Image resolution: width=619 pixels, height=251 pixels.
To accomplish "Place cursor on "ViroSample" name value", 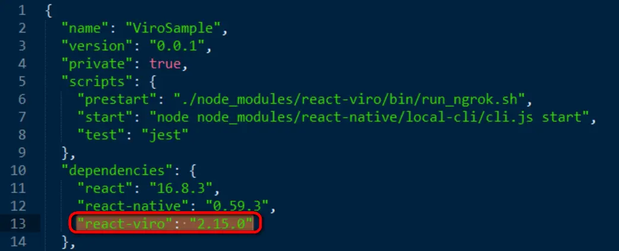I will tap(173, 28).
